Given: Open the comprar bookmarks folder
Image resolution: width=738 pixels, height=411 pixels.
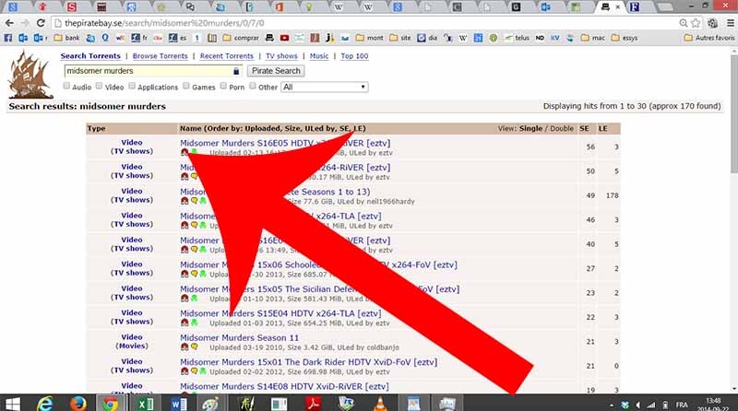Looking at the screenshot, I should 241,38.
